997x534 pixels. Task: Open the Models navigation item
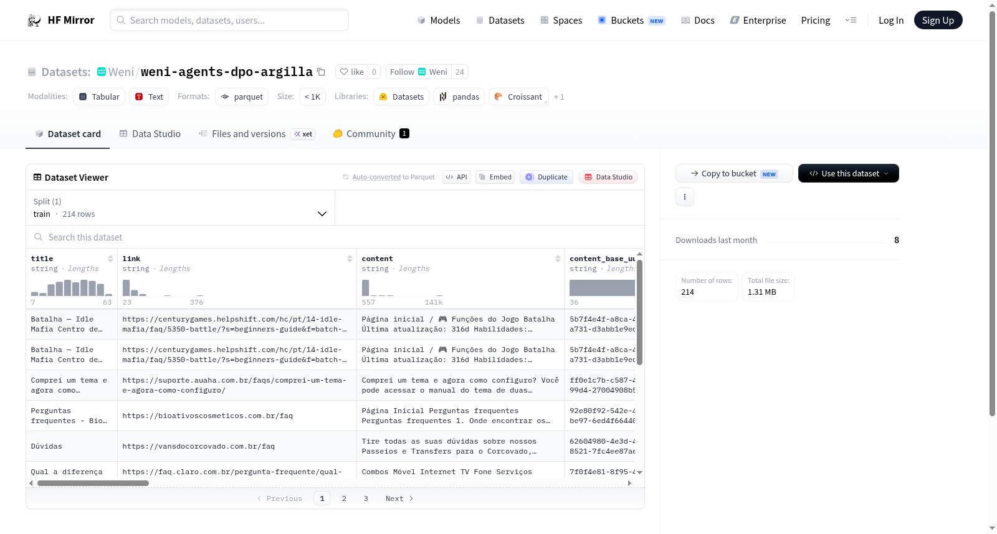click(x=439, y=20)
